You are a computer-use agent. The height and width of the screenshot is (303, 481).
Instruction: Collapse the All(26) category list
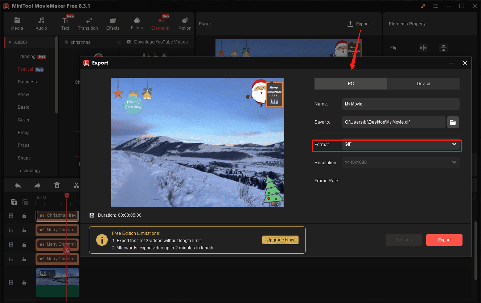tap(9, 42)
